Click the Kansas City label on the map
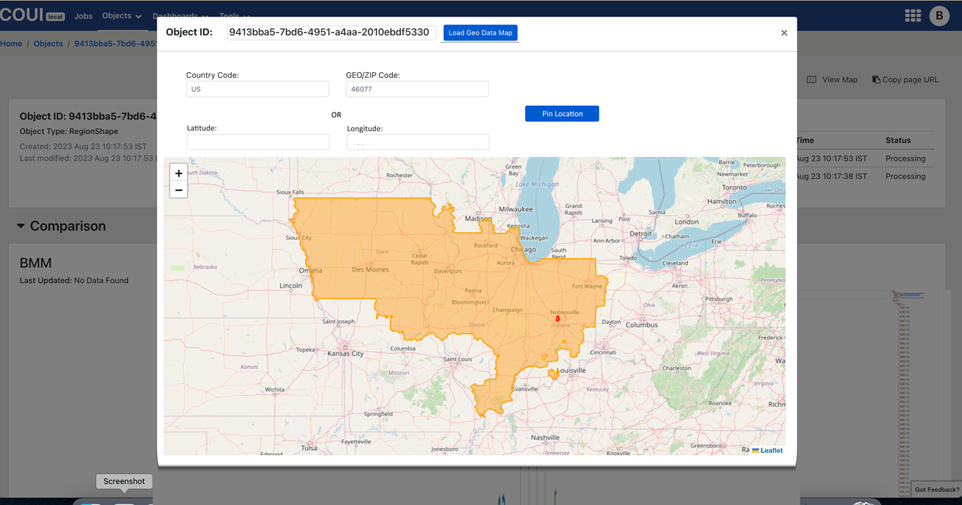962x505 pixels. click(345, 354)
